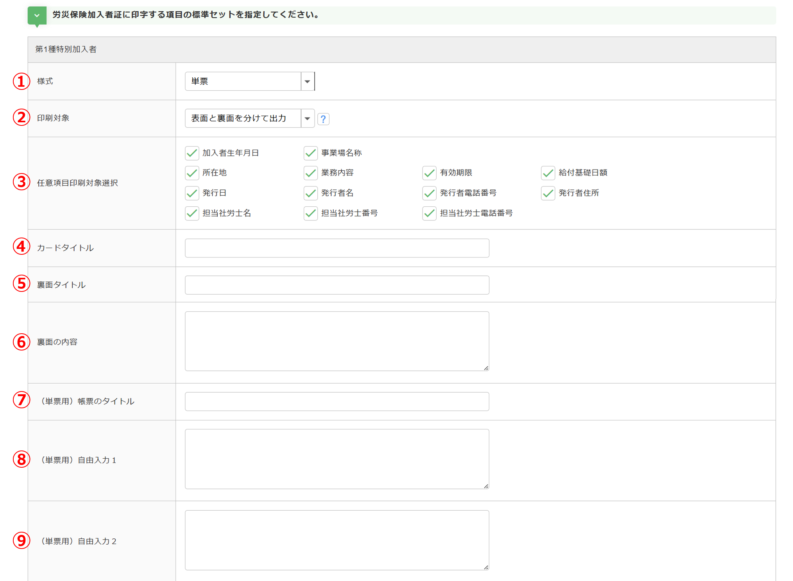793x581 pixels.
Task: Click inside the 裏面の内容 textarea
Action: coord(337,341)
